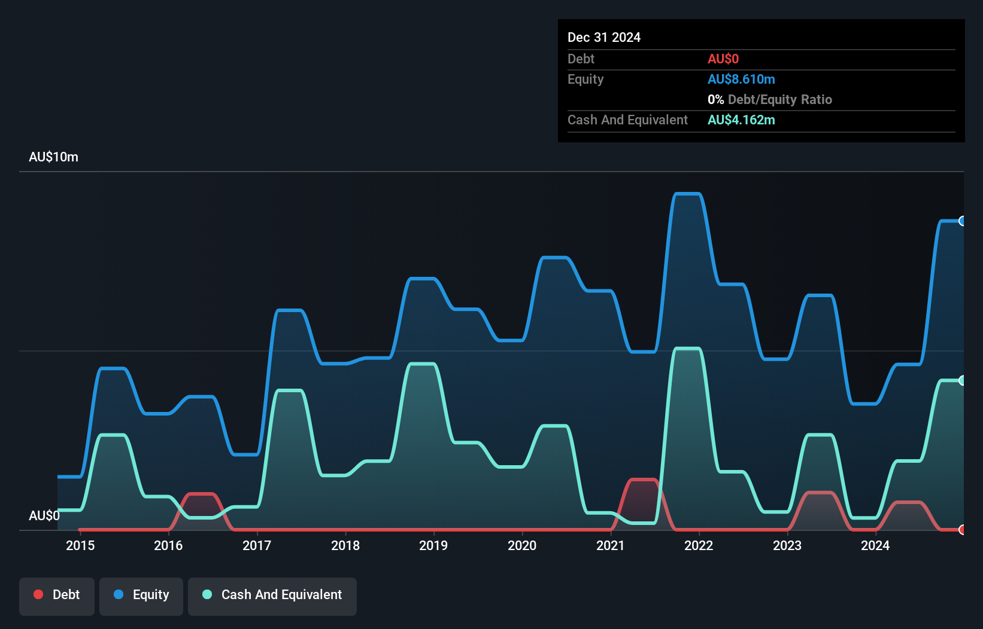Click the Equity row label in tooltip
983x629 pixels.
click(585, 80)
